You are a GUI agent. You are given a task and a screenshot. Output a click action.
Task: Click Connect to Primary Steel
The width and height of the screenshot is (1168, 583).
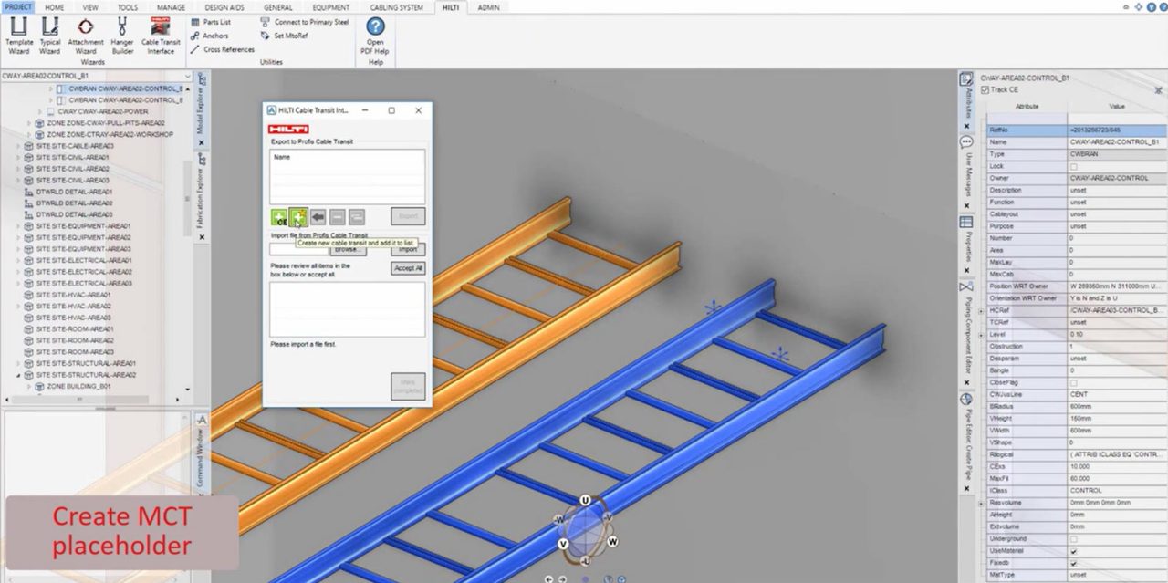click(311, 21)
